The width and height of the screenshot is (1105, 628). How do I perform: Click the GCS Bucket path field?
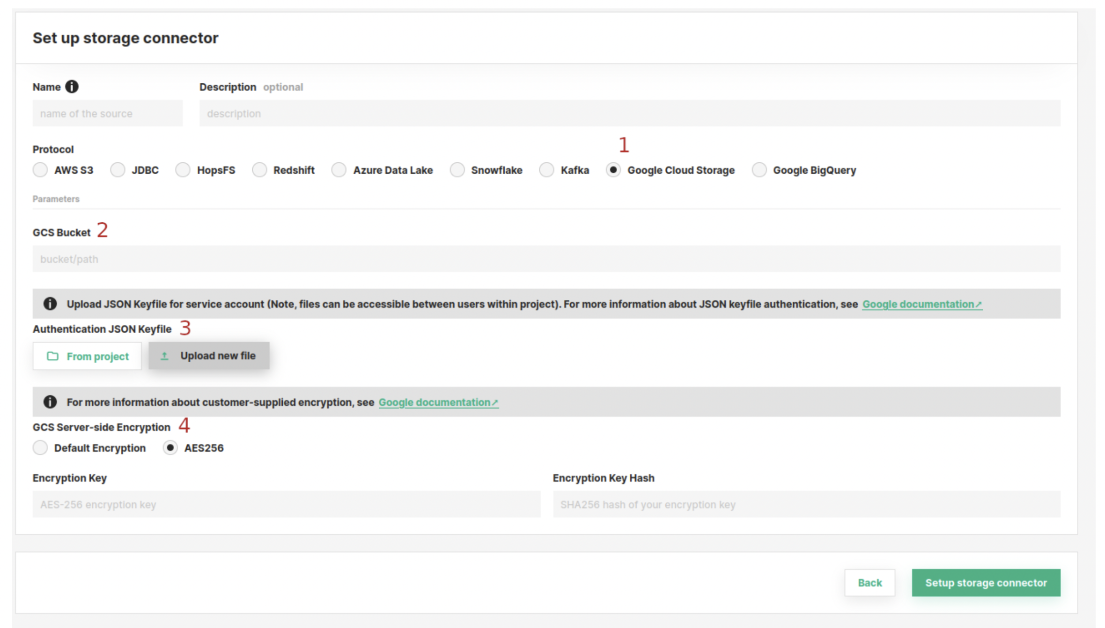click(x=546, y=259)
